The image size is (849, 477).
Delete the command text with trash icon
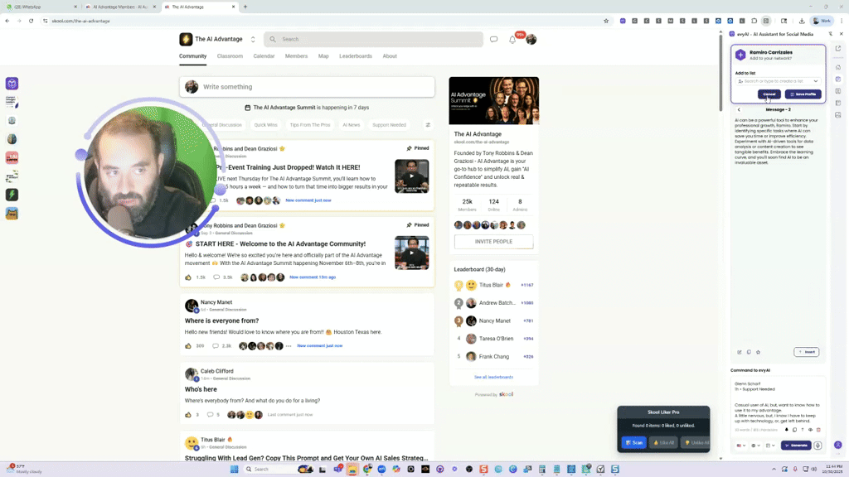pyautogui.click(x=818, y=430)
